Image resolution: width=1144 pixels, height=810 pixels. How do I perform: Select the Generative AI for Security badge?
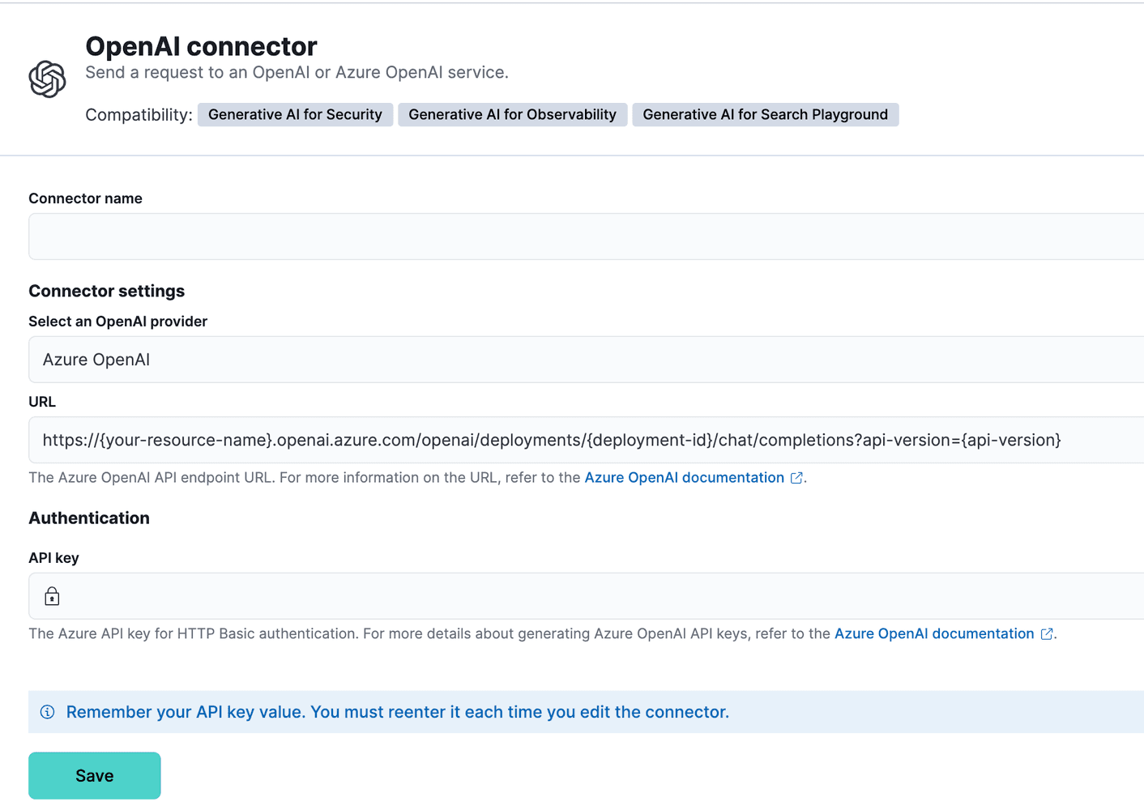[295, 114]
